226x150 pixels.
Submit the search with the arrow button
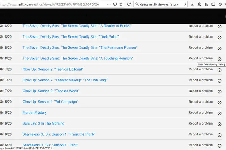point(184,4)
